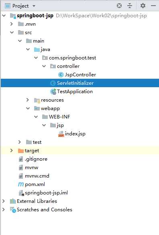Screen dimensions: 159x235
Task: Open Project panel settings gear
Action: pyautogui.click(x=143, y=6)
